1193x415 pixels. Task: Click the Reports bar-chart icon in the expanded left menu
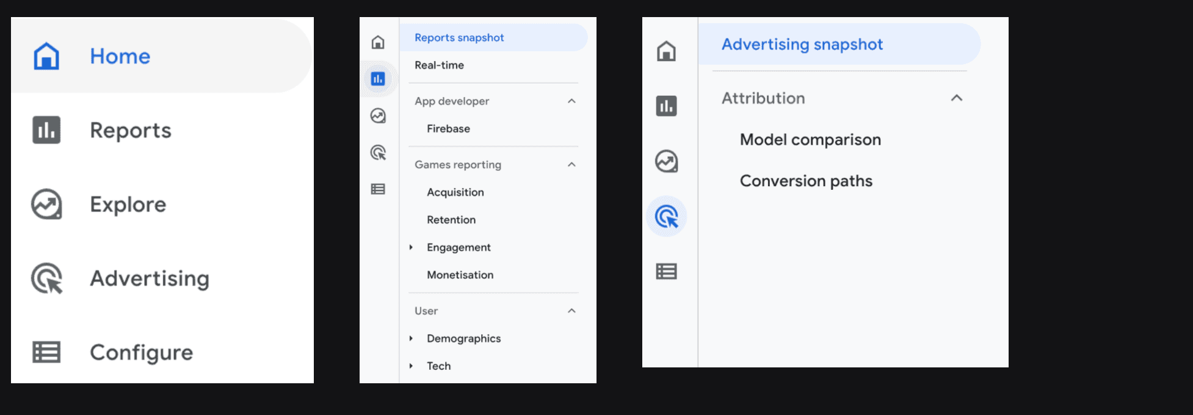46,130
